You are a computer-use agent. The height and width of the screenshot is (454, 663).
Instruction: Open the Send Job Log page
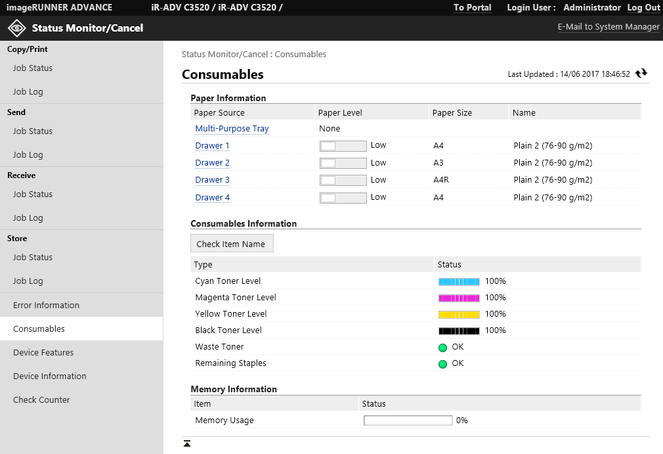pos(28,155)
